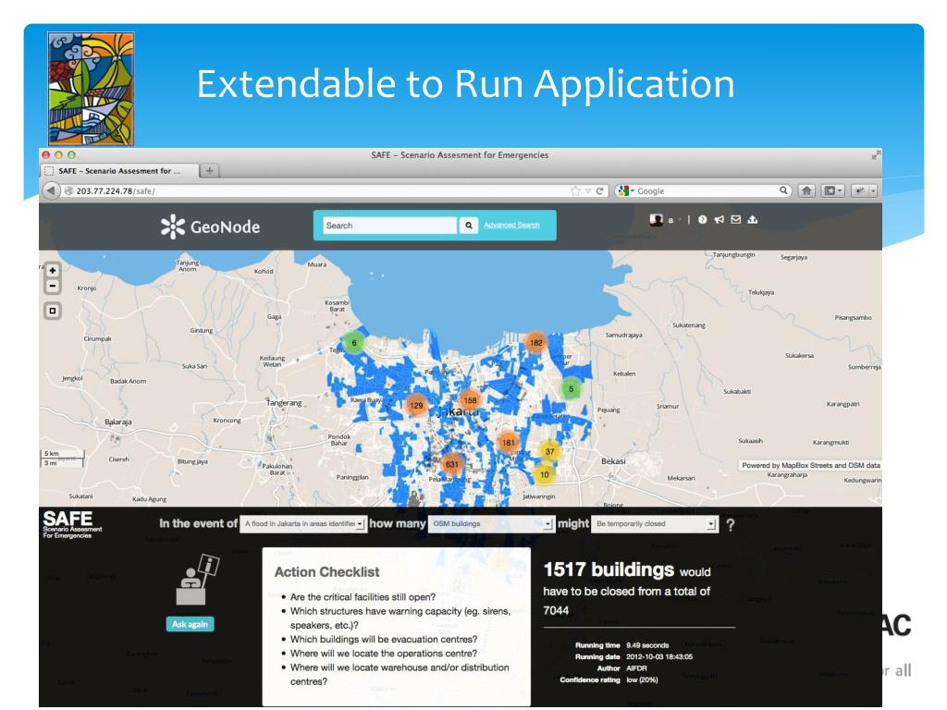Viewport: 947px width, 710px height.
Task: Click the yellow cluster marker labeled 37
Action: coord(549,451)
